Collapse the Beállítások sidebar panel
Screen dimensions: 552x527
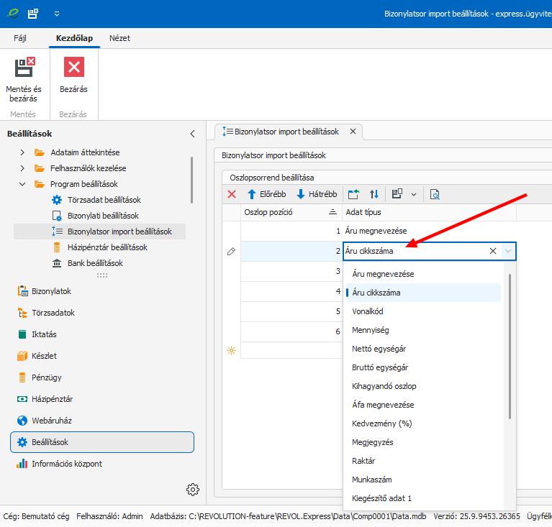(192, 134)
